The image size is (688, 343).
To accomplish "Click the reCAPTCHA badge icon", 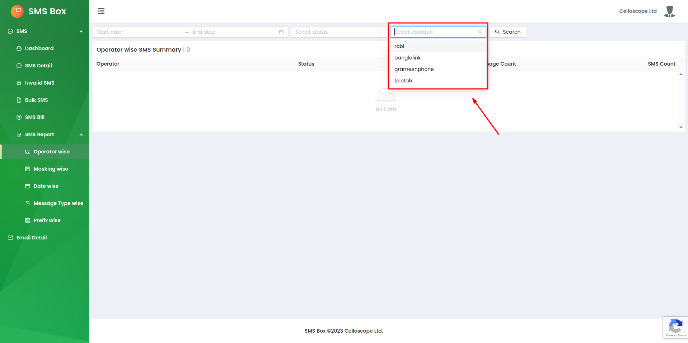I will (675, 327).
